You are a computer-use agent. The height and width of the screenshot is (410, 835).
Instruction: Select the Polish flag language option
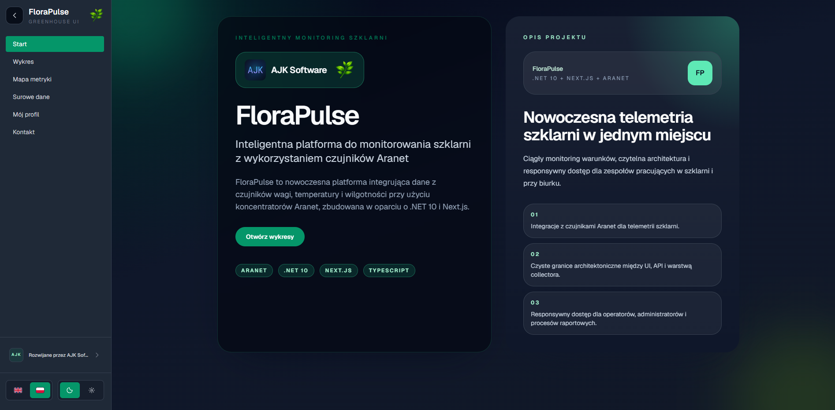click(40, 390)
